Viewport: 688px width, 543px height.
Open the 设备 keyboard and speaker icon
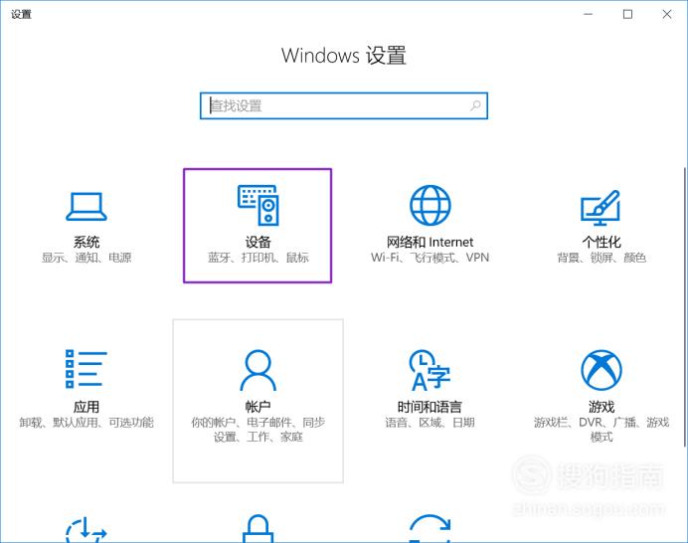(258, 205)
